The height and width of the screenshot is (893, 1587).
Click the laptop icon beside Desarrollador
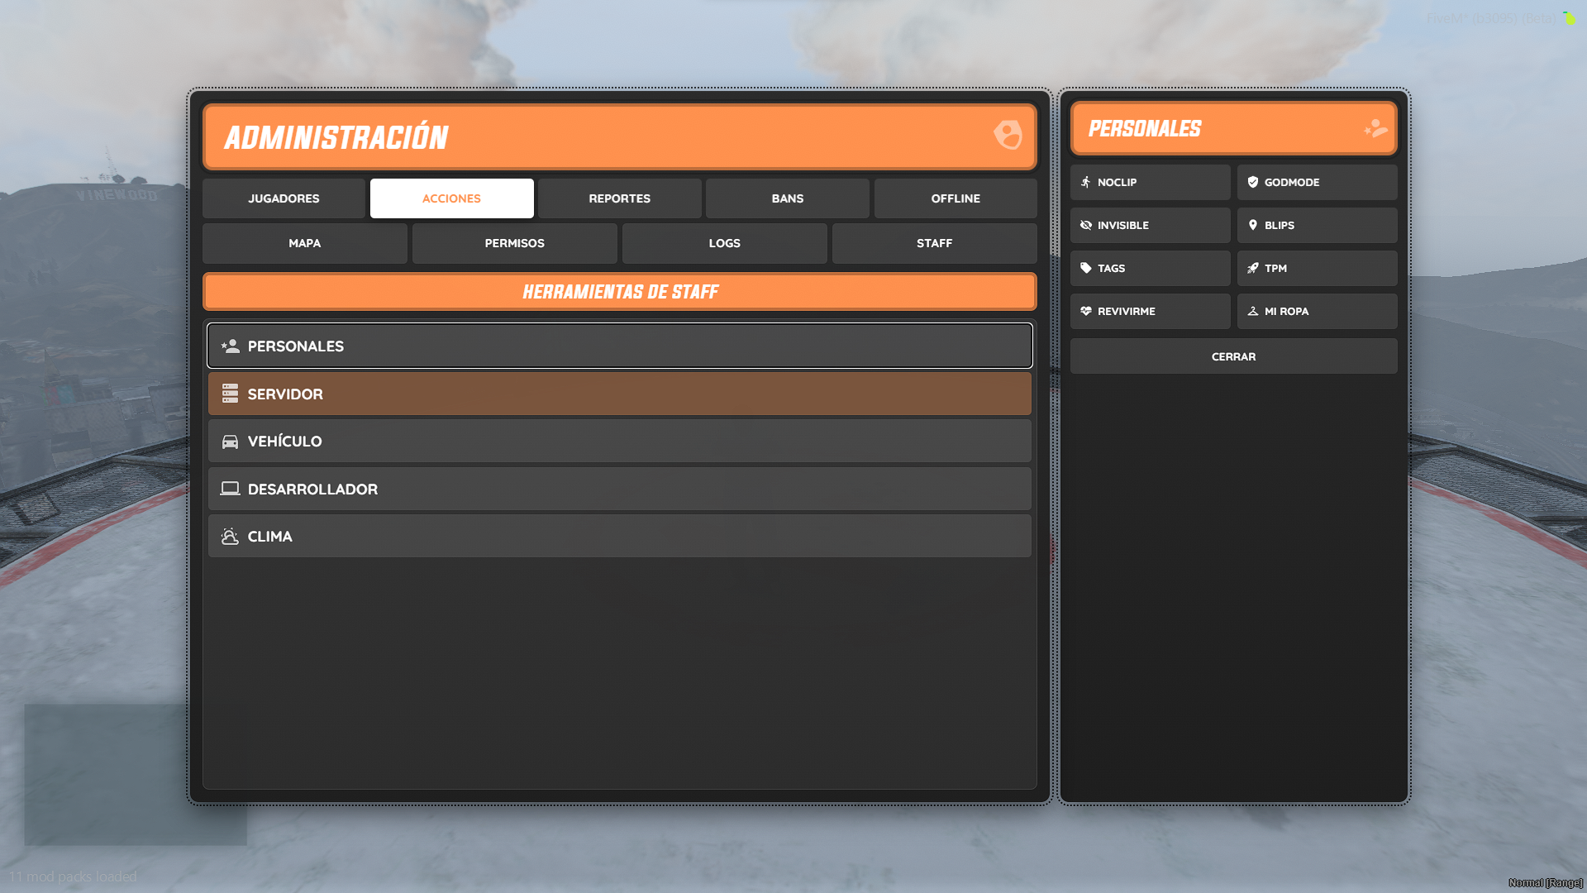[230, 489]
